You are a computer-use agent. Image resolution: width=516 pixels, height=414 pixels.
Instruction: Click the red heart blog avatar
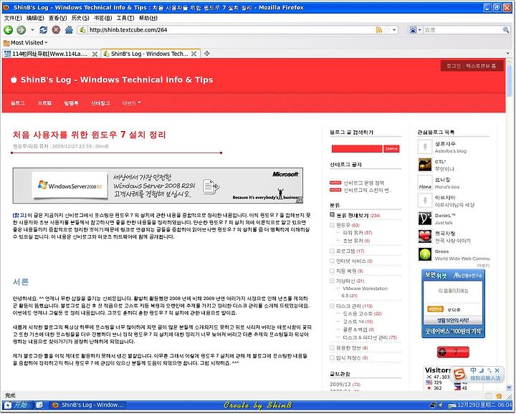coord(425,236)
